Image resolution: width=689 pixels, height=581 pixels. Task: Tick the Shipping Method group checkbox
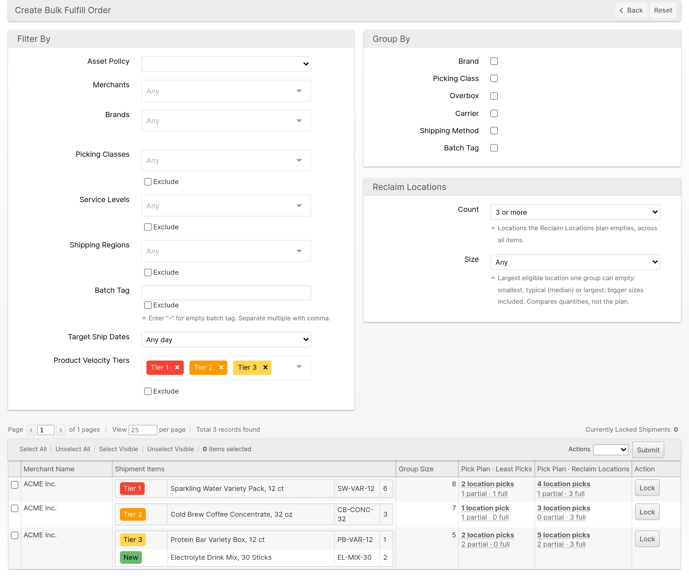494,131
